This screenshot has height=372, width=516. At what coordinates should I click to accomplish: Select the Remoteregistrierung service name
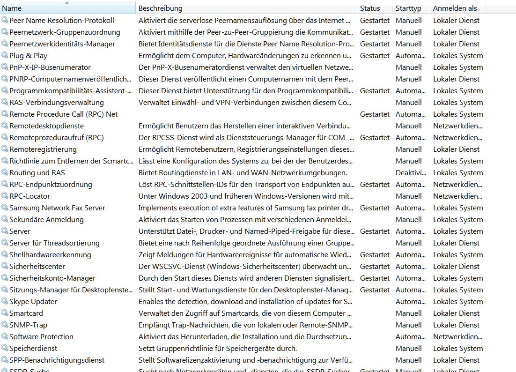coord(43,149)
